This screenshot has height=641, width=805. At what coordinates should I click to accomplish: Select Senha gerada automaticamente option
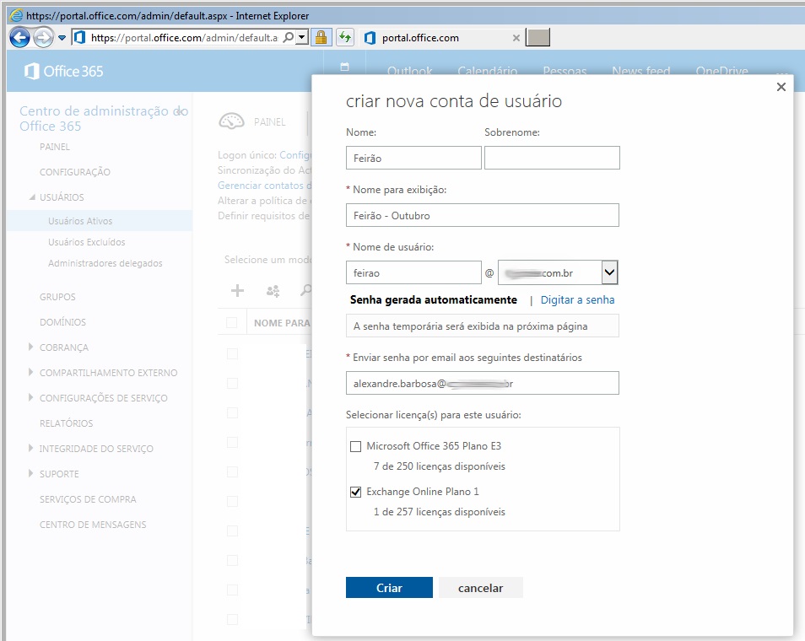pos(434,299)
